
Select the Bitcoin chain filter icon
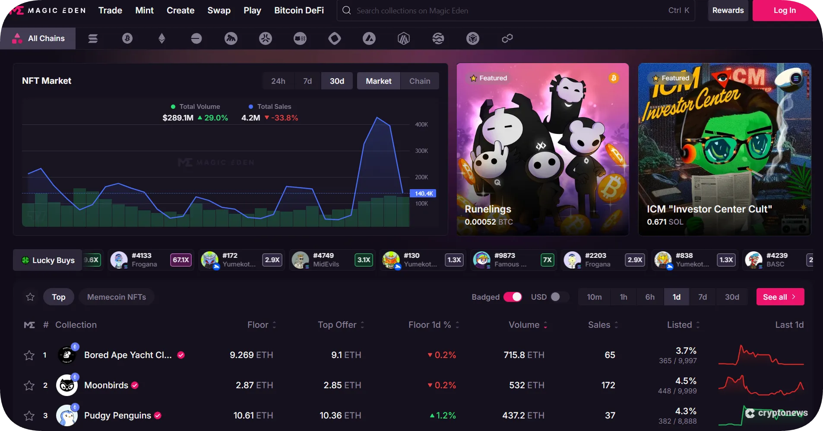pos(127,38)
